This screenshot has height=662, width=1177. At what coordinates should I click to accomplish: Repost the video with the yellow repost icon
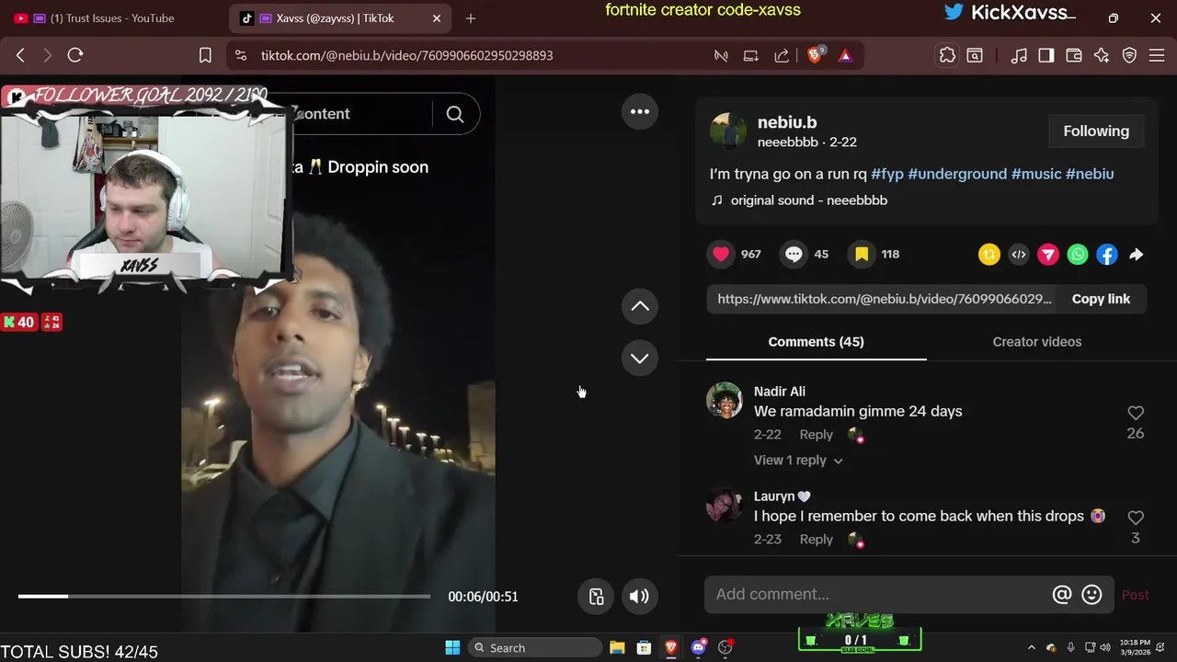pos(989,255)
